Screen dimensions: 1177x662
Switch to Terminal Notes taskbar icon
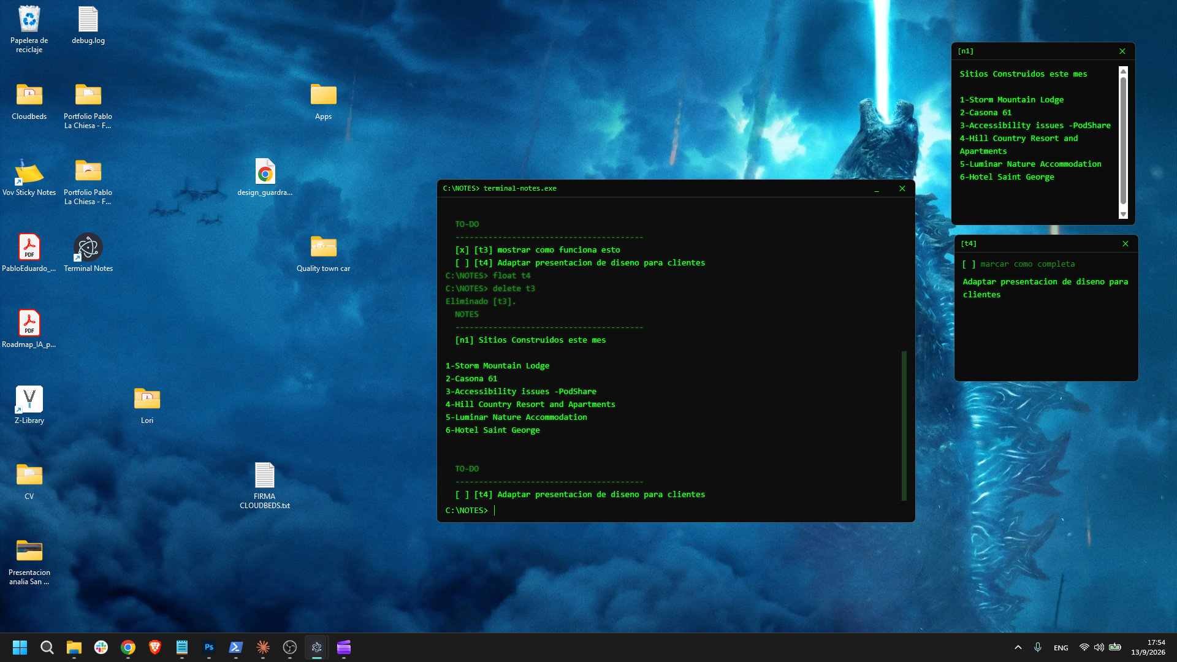pyautogui.click(x=316, y=647)
